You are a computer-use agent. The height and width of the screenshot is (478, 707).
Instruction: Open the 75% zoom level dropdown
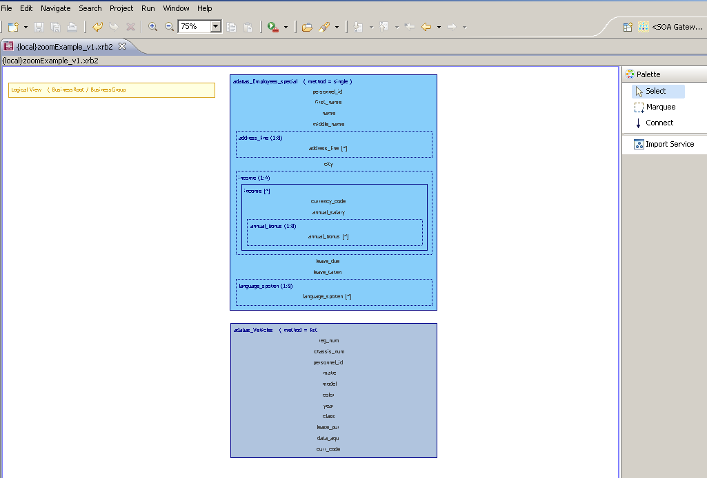pos(215,27)
